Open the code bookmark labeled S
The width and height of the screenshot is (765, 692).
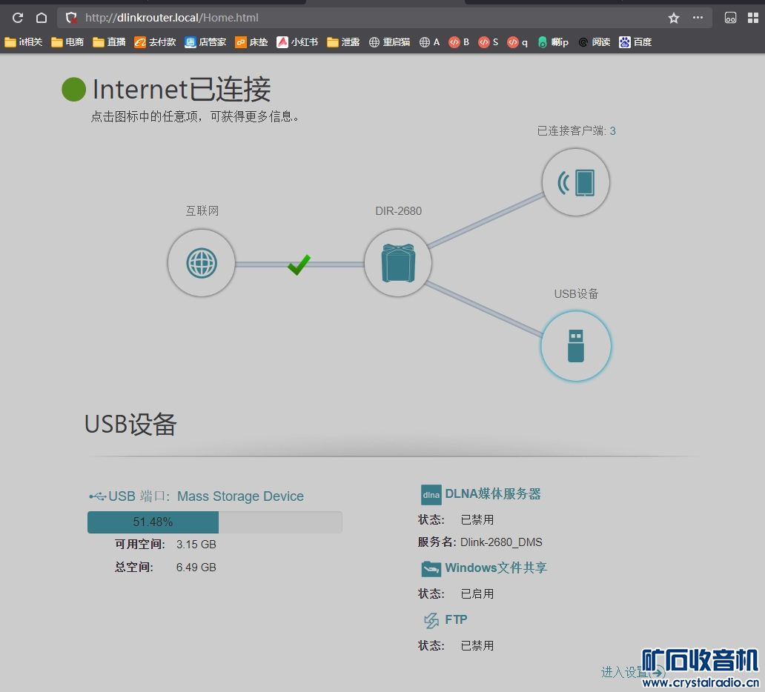[x=489, y=42]
